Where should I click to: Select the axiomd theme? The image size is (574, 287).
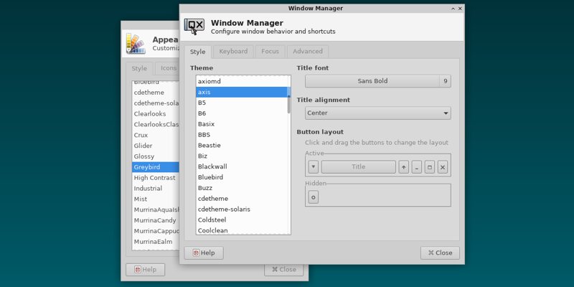[242, 81]
